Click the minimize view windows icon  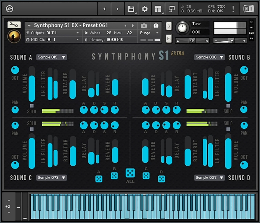click(x=171, y=9)
